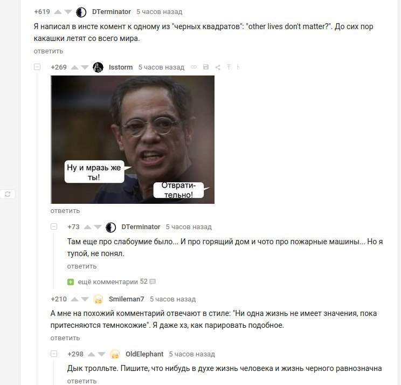Image resolution: width=401 pixels, height=385 pixels.
Task: Expand 52 more comments
Action: pyautogui.click(x=111, y=281)
